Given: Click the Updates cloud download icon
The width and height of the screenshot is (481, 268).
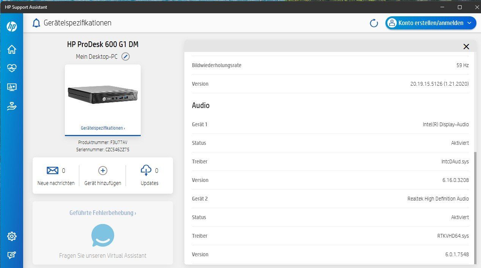Looking at the screenshot, I should pyautogui.click(x=146, y=171).
